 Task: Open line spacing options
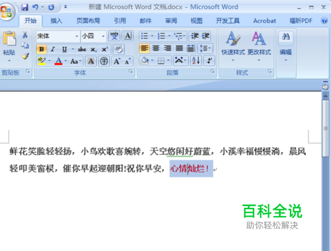coord(205,48)
